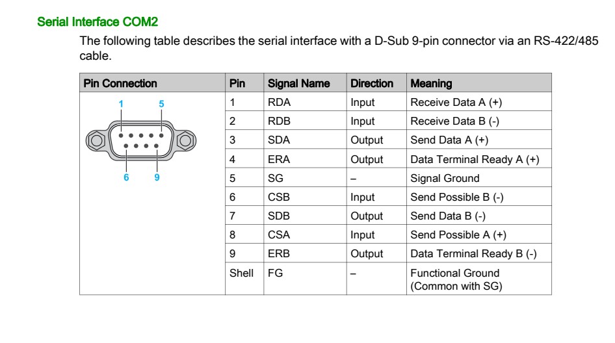Select the RDA signal name cell
The width and height of the screenshot is (615, 343).
pos(279,102)
